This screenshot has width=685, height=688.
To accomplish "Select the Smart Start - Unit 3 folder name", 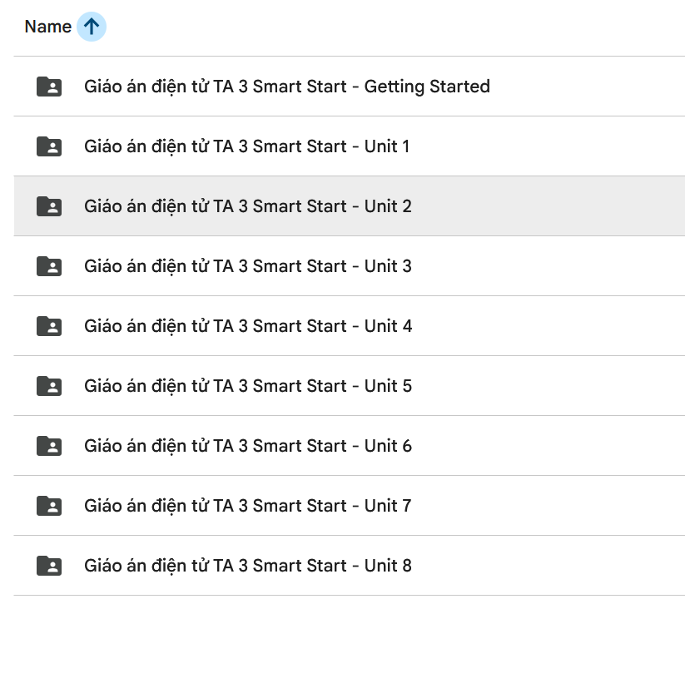I will [247, 266].
